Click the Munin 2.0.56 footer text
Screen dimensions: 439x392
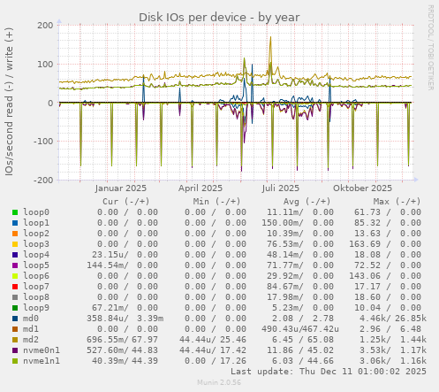click(x=219, y=382)
